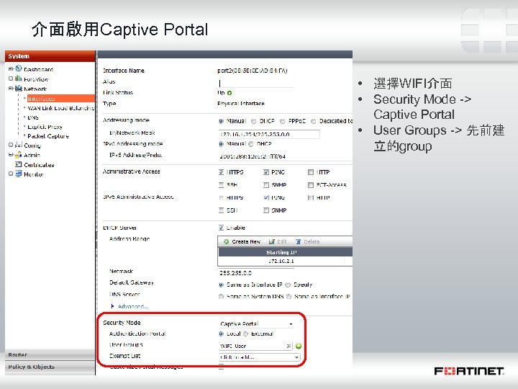Toggle IPv6 HTTPS administrative access
This screenshot has height=389, width=518.
pos(222,197)
